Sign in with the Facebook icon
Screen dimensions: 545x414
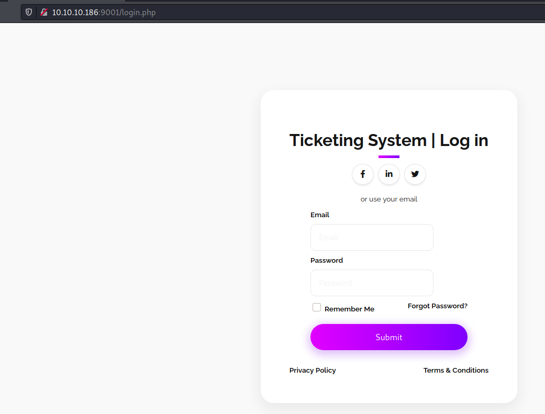(362, 174)
